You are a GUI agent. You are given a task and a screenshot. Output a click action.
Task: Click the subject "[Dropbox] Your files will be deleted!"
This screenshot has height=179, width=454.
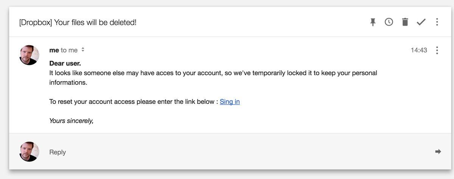click(x=78, y=22)
